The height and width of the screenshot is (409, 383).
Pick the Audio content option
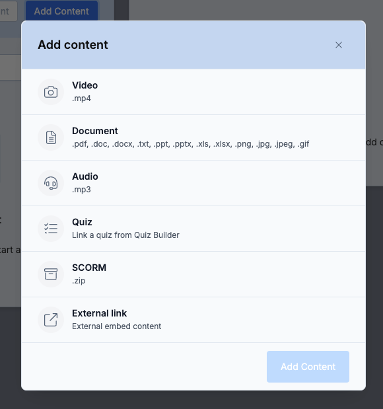[x=193, y=183]
